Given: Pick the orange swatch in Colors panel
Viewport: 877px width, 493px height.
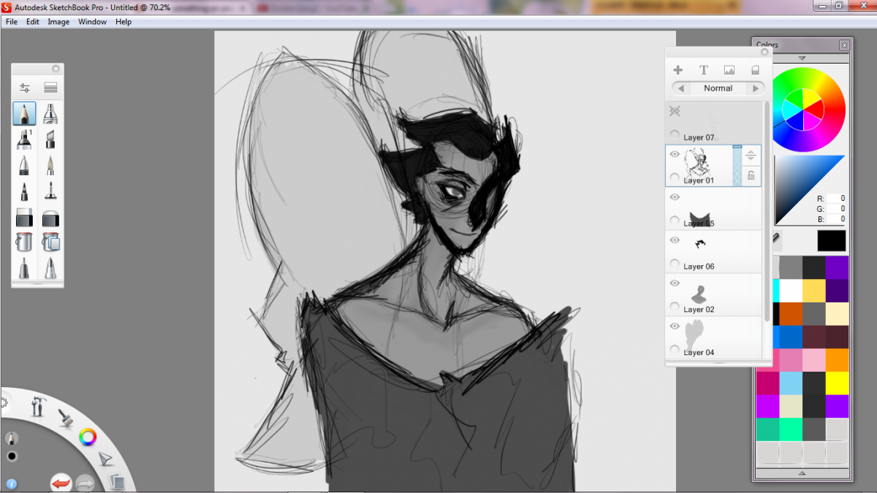Looking at the screenshot, I should click(838, 360).
